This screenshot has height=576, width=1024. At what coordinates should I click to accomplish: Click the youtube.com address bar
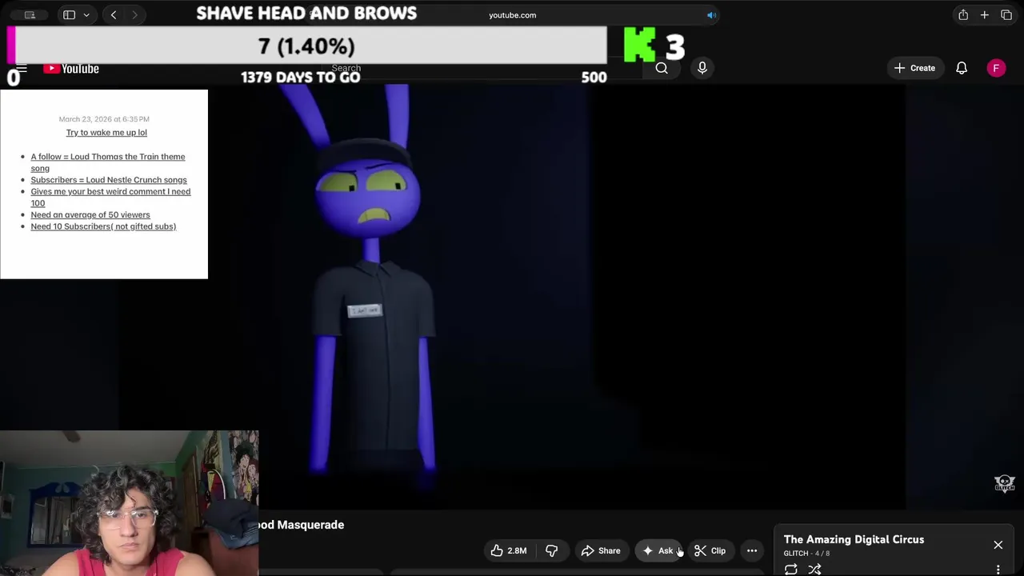[x=513, y=15]
